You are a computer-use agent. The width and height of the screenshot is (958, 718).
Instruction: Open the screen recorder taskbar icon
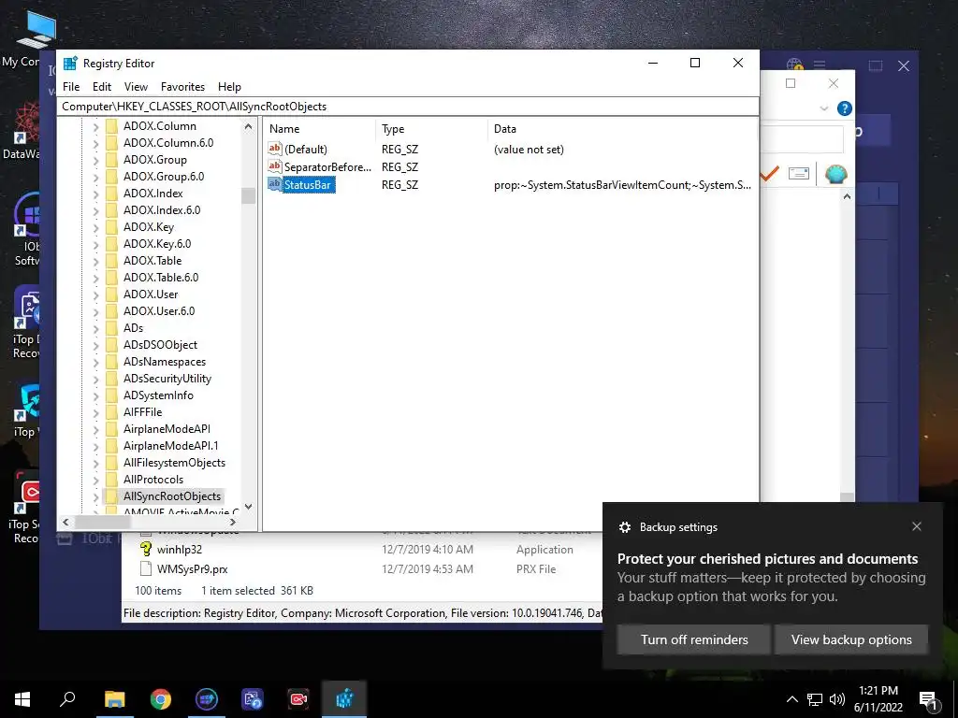[298, 699]
